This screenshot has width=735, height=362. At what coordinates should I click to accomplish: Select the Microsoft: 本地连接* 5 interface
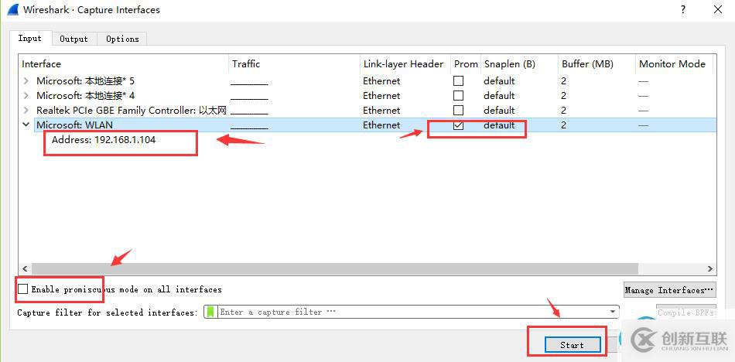click(86, 81)
